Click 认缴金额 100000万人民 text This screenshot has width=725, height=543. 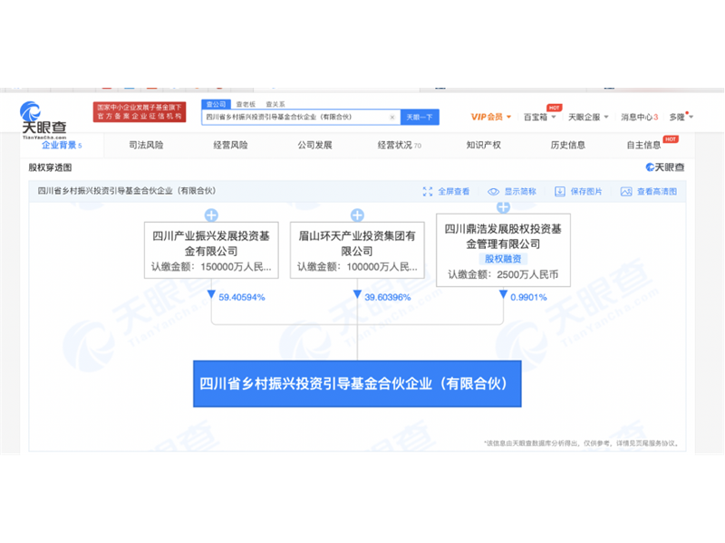click(x=357, y=267)
